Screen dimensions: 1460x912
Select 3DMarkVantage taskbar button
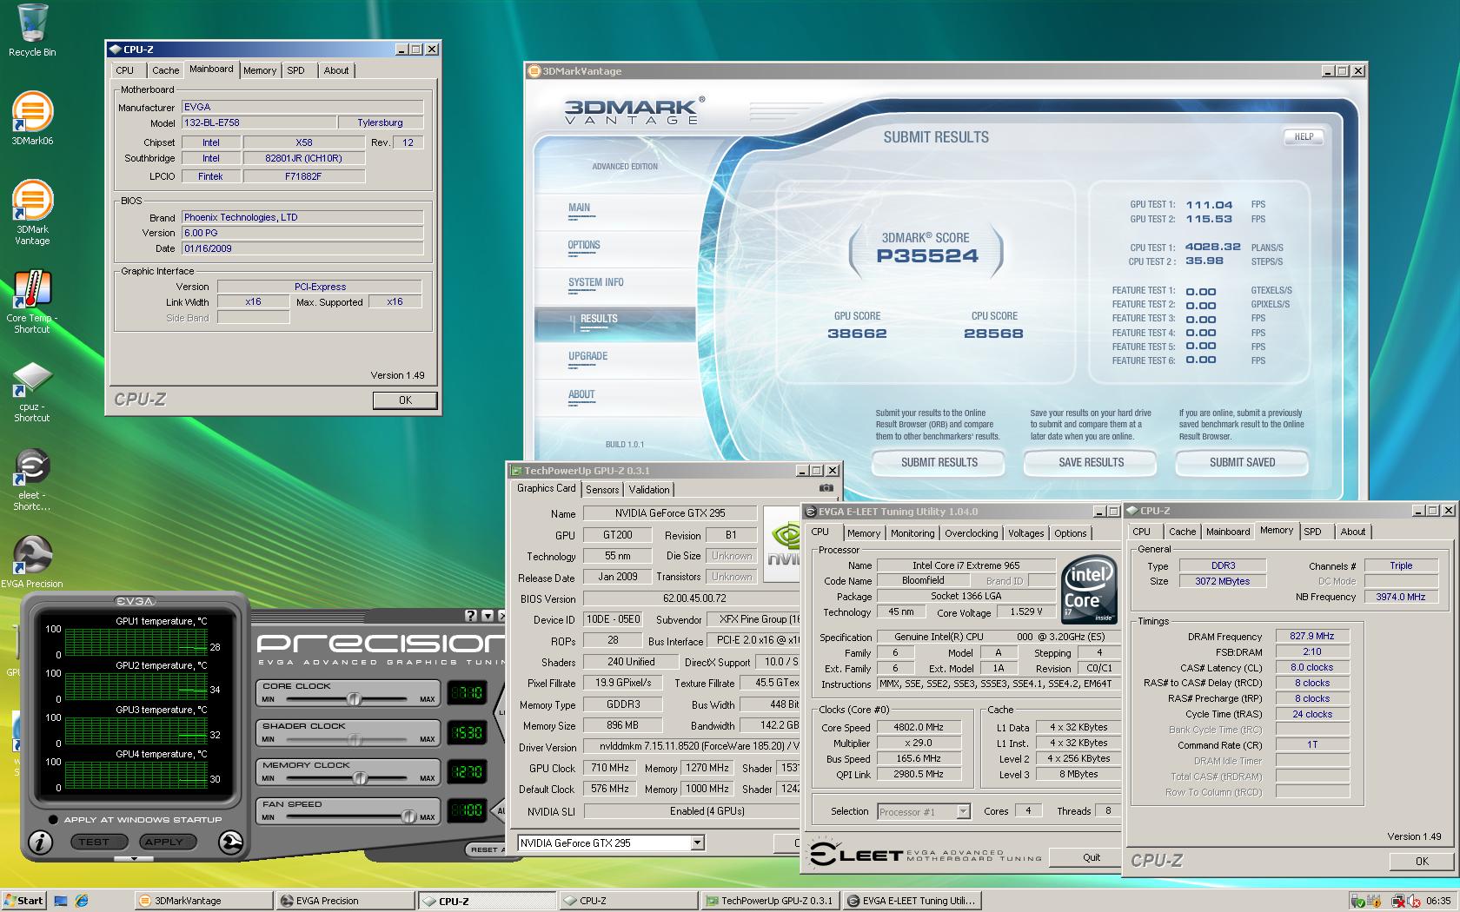click(202, 901)
